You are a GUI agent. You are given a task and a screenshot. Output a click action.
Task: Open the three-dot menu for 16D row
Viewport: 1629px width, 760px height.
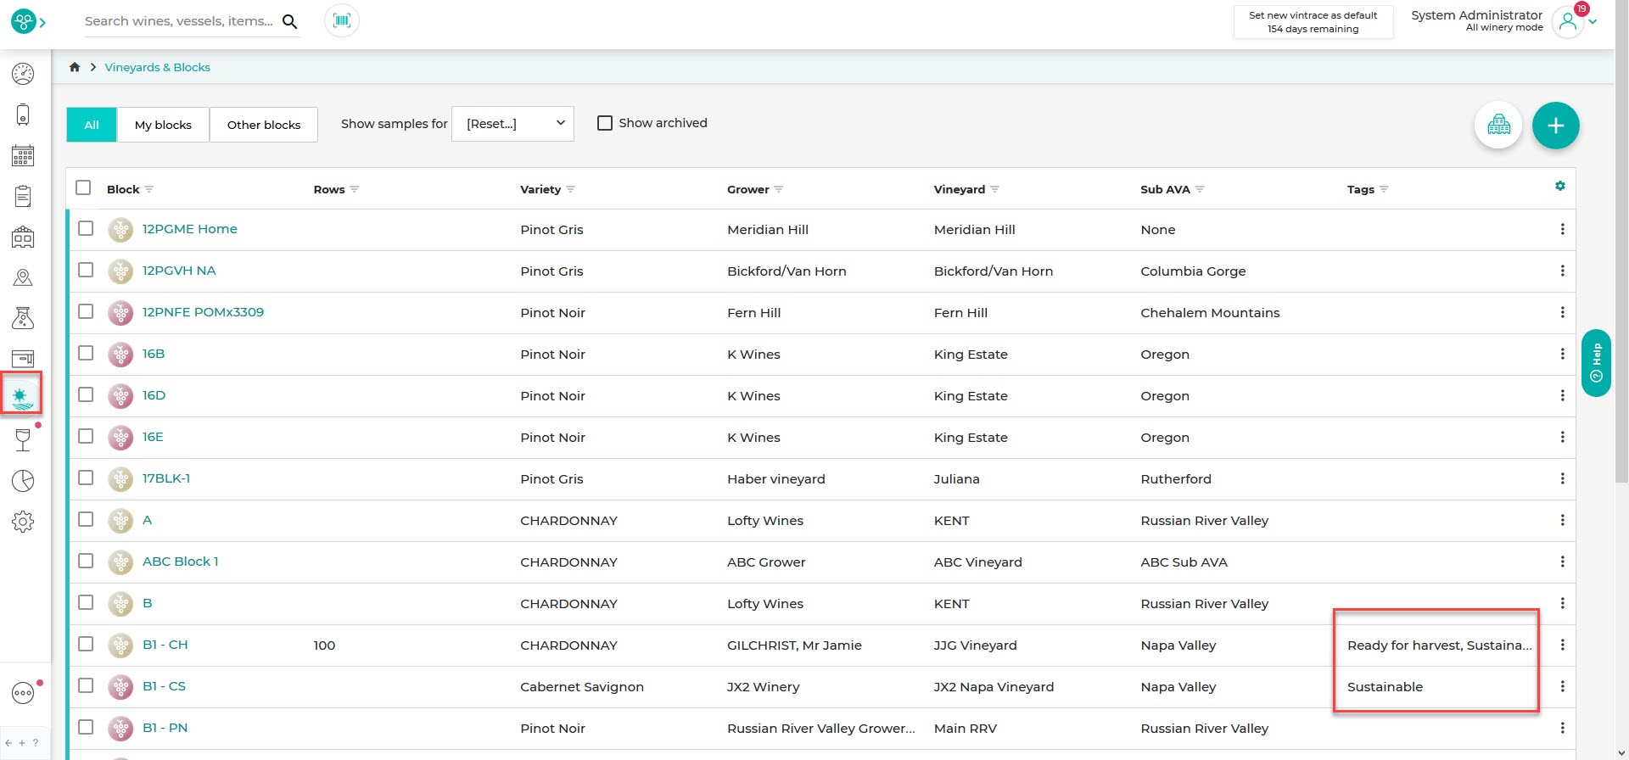pos(1562,395)
